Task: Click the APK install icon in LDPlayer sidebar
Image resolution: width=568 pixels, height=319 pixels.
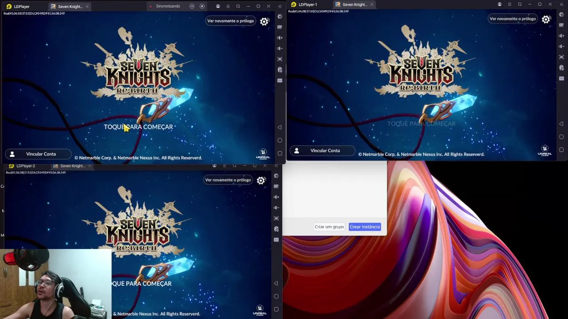Action: click(280, 70)
